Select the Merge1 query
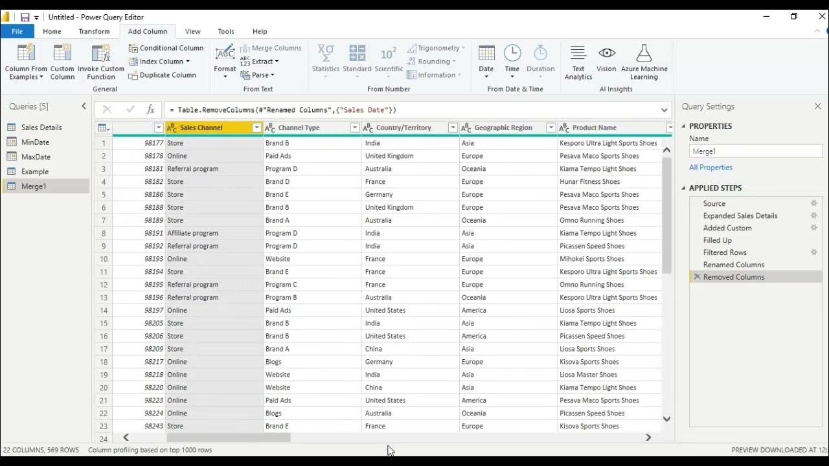The width and height of the screenshot is (829, 466). [x=45, y=186]
